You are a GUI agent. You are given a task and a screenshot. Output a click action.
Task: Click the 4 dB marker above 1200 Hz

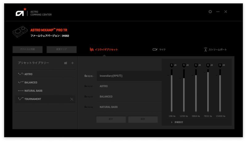[184, 65]
